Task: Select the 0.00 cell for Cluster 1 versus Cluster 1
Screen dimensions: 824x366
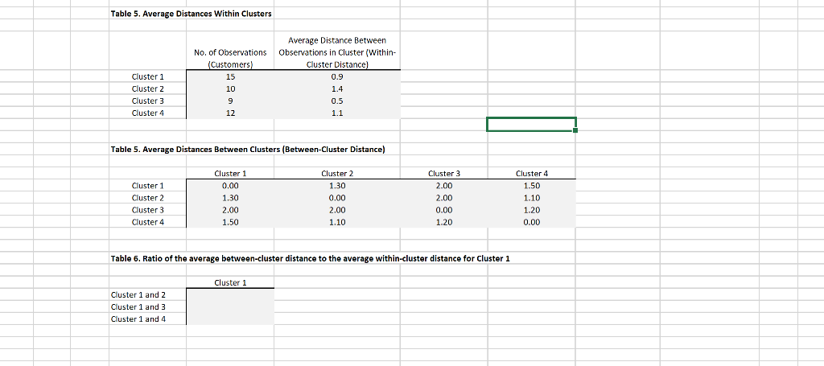Action: (x=230, y=186)
